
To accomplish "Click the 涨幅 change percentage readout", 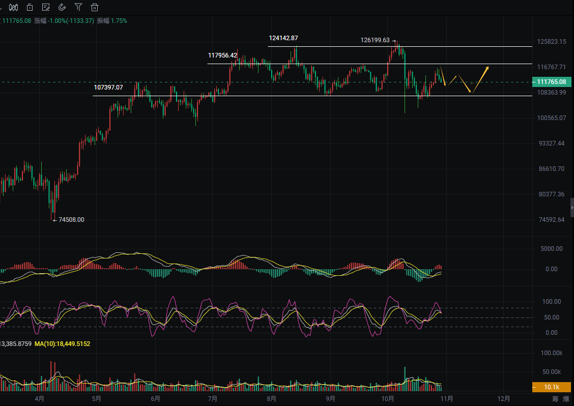I will 64,21.
